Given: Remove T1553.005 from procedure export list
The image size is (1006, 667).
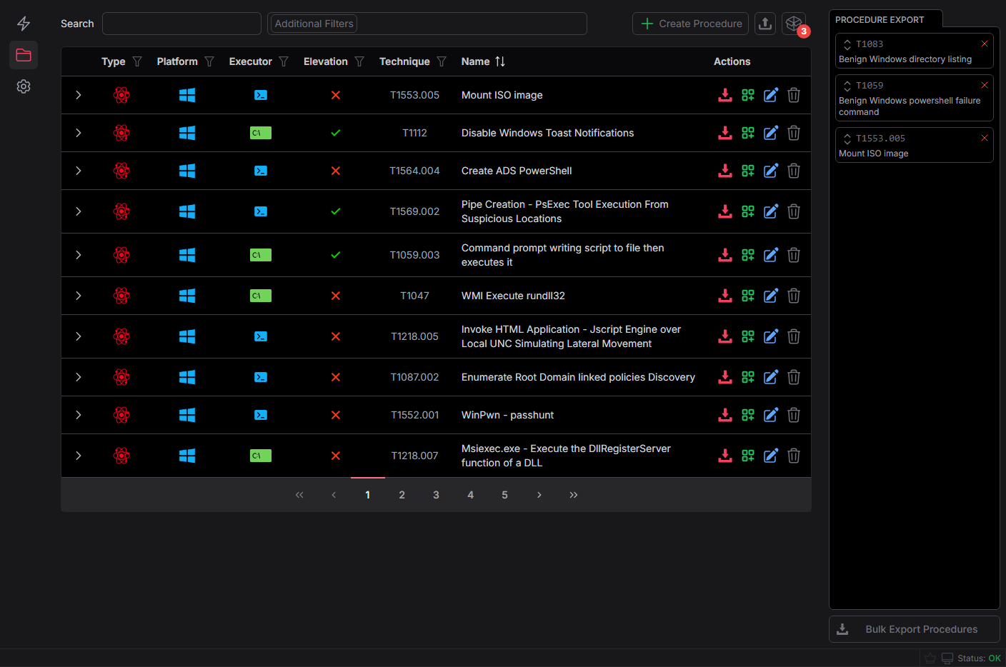Looking at the screenshot, I should (x=984, y=138).
